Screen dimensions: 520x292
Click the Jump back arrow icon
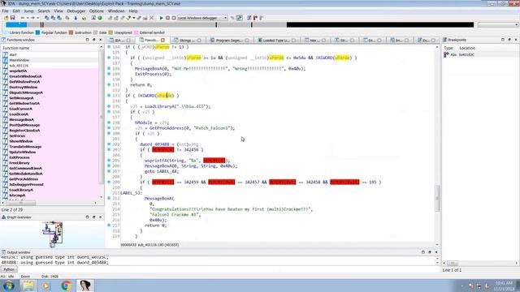(x=23, y=18)
